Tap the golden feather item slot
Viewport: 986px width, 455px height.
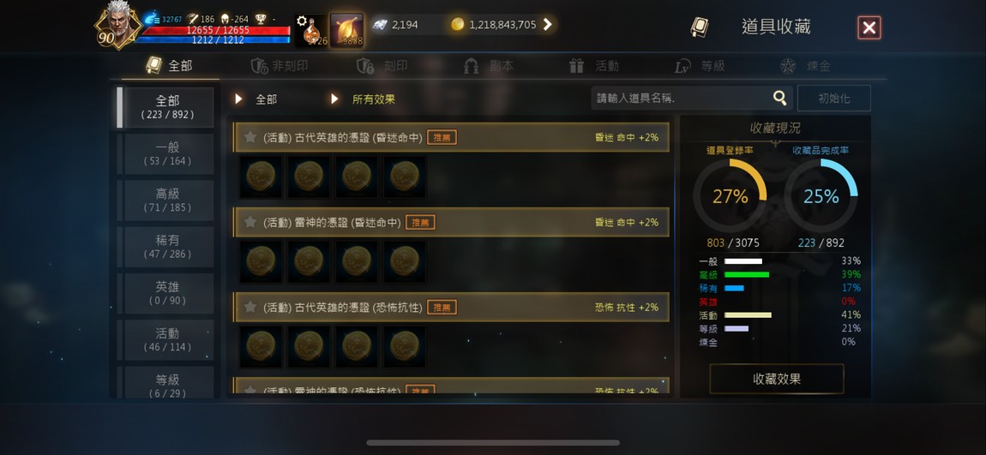click(x=347, y=30)
